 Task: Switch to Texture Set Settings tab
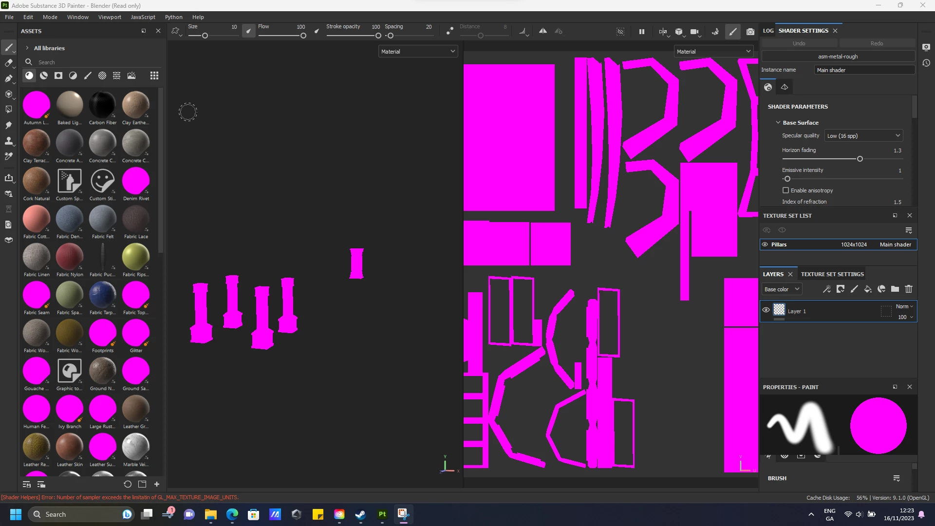click(x=832, y=274)
